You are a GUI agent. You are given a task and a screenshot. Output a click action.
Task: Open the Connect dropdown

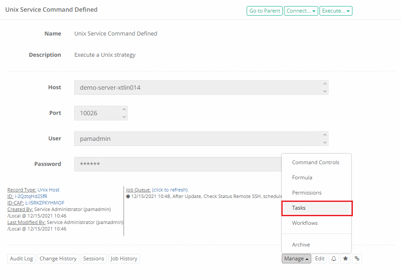coord(301,11)
